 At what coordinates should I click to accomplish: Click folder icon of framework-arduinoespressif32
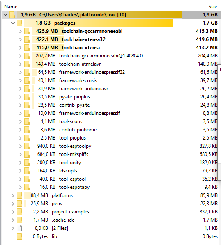coord(27,72)
